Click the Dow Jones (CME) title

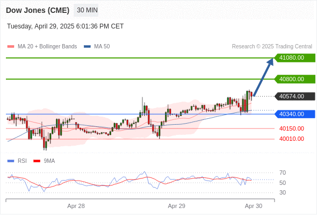38,10
